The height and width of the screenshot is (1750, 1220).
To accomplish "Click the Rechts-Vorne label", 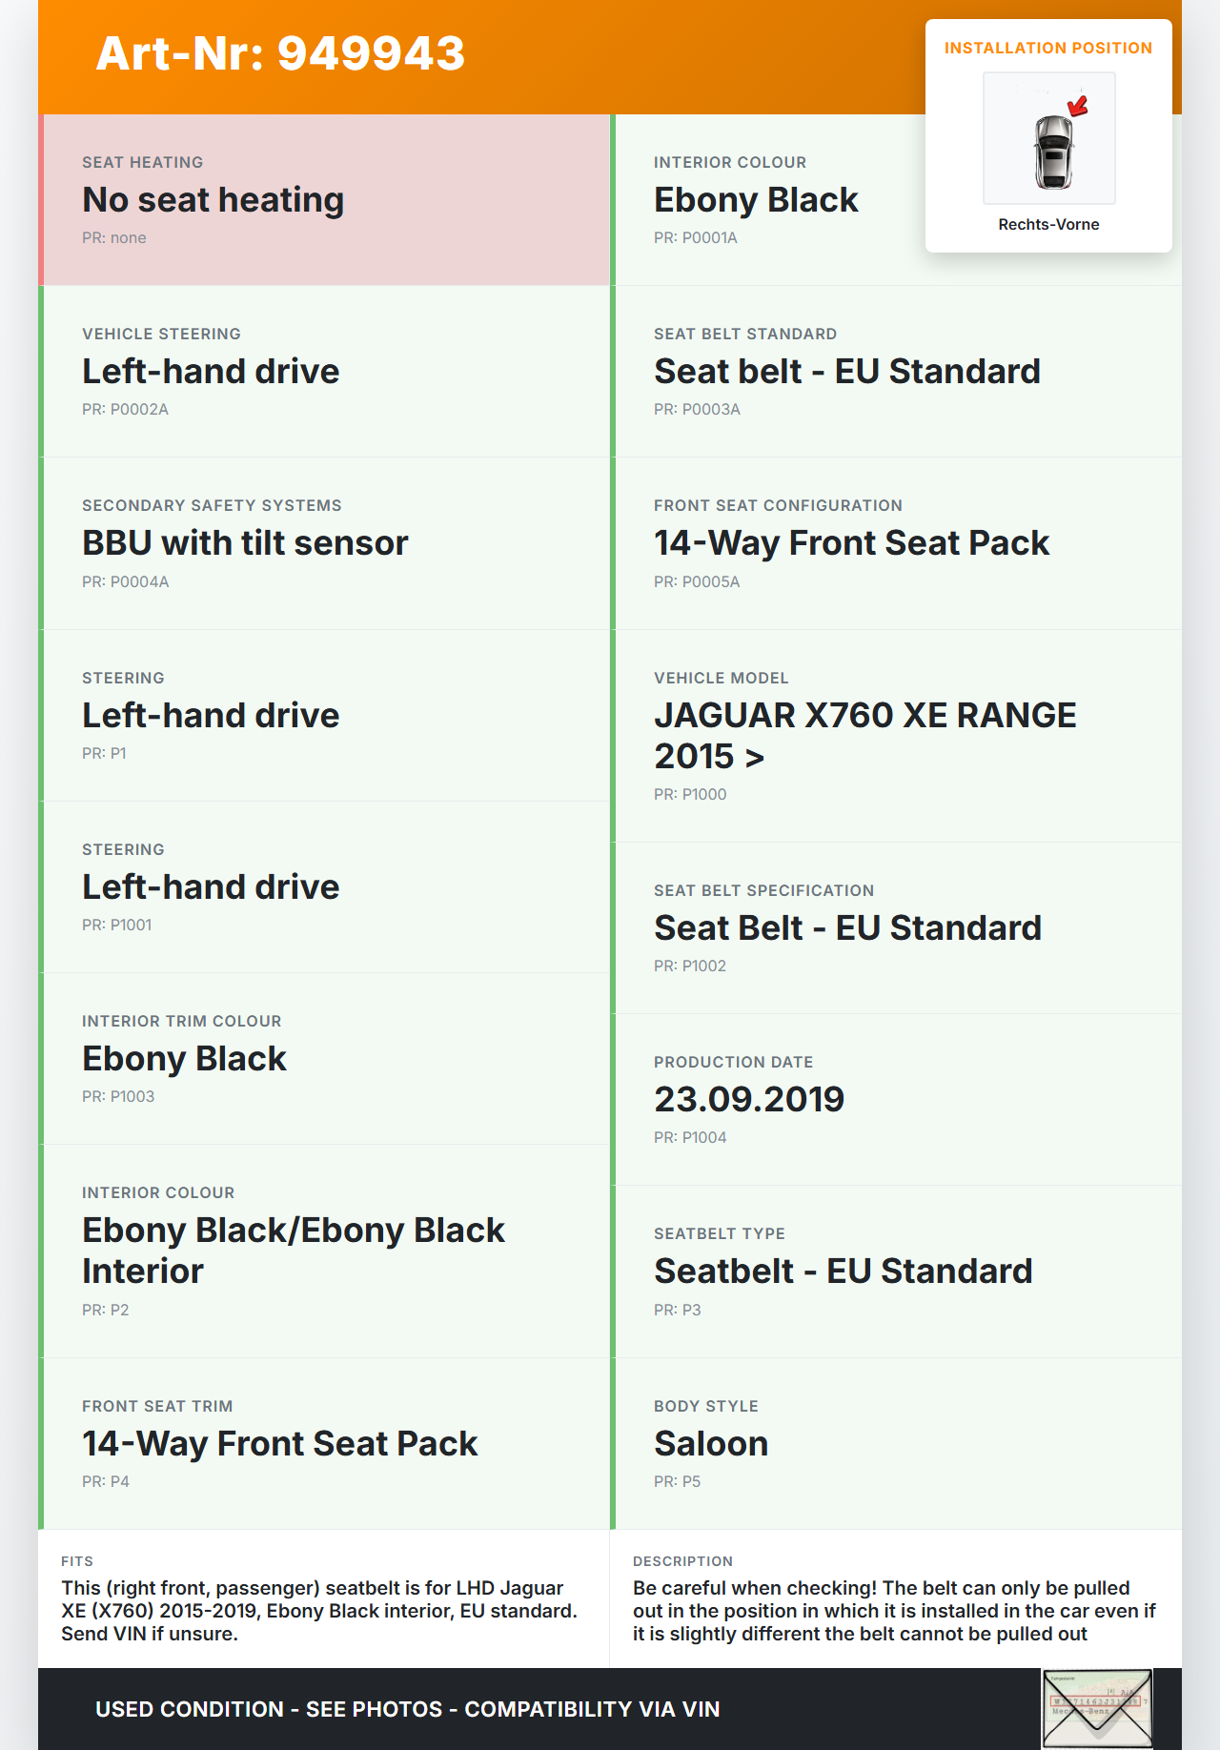I will click(x=1048, y=224).
